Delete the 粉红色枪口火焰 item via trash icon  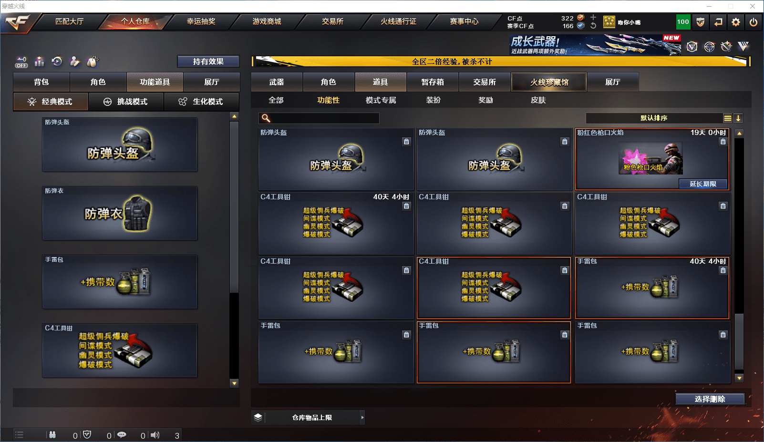click(723, 142)
